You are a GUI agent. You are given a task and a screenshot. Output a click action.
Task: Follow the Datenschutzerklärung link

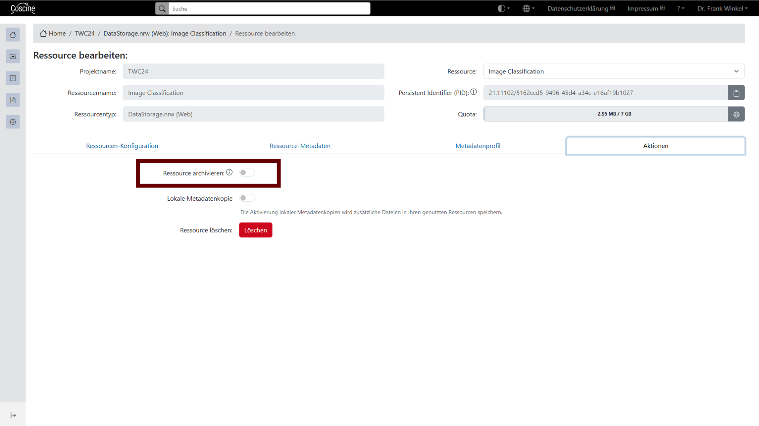pos(578,8)
